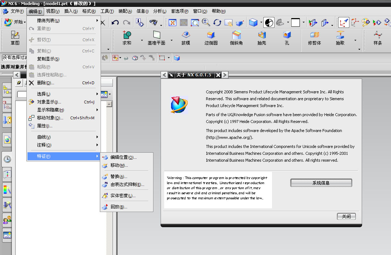Choose Suppress by Expression (由表达式抑制) entry

pyautogui.click(x=127, y=184)
